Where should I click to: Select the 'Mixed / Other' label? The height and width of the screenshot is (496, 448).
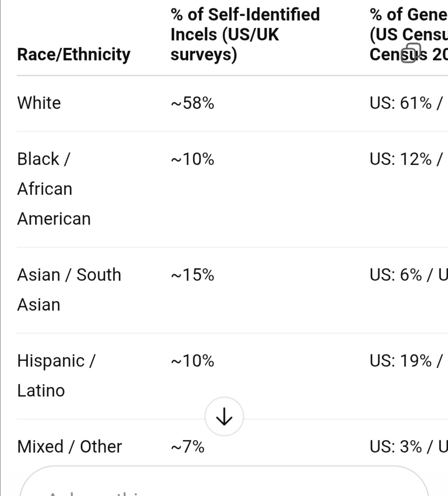coord(70,447)
